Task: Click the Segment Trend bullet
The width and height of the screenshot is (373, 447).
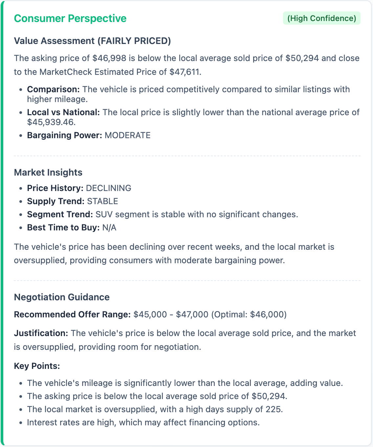Action: pyautogui.click(x=162, y=214)
